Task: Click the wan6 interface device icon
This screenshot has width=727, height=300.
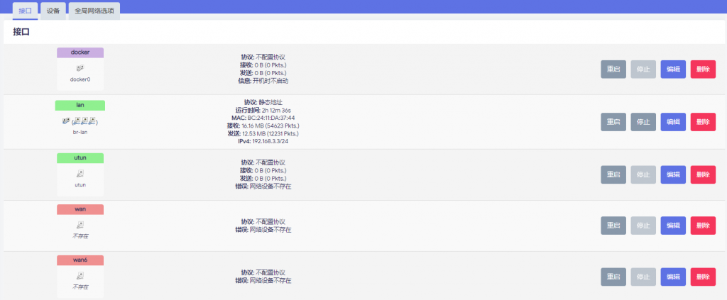Action: click(80, 276)
